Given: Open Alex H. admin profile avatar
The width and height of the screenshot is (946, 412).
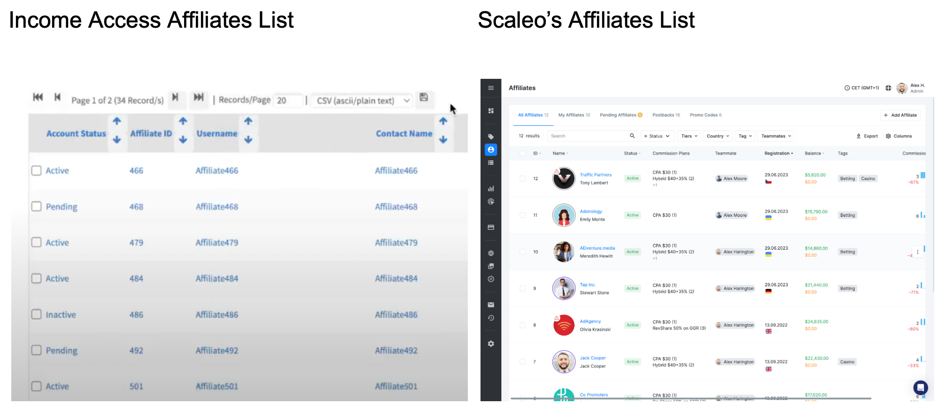Looking at the screenshot, I should (x=901, y=88).
